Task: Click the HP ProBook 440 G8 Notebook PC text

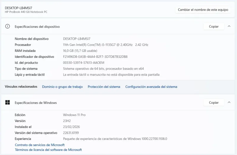Action: (26, 12)
